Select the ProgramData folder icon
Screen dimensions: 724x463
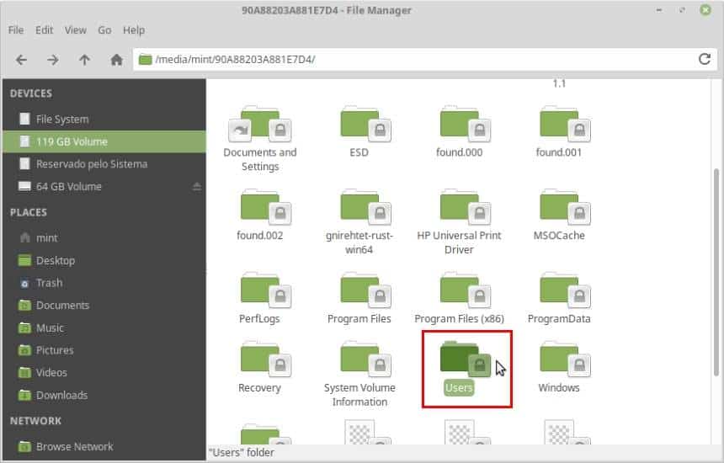[x=565, y=290]
